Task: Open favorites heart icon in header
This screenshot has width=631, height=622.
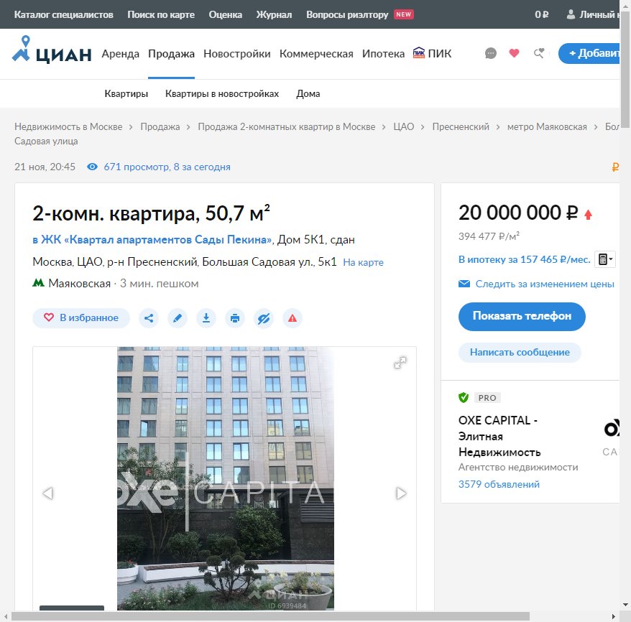Action: tap(514, 53)
